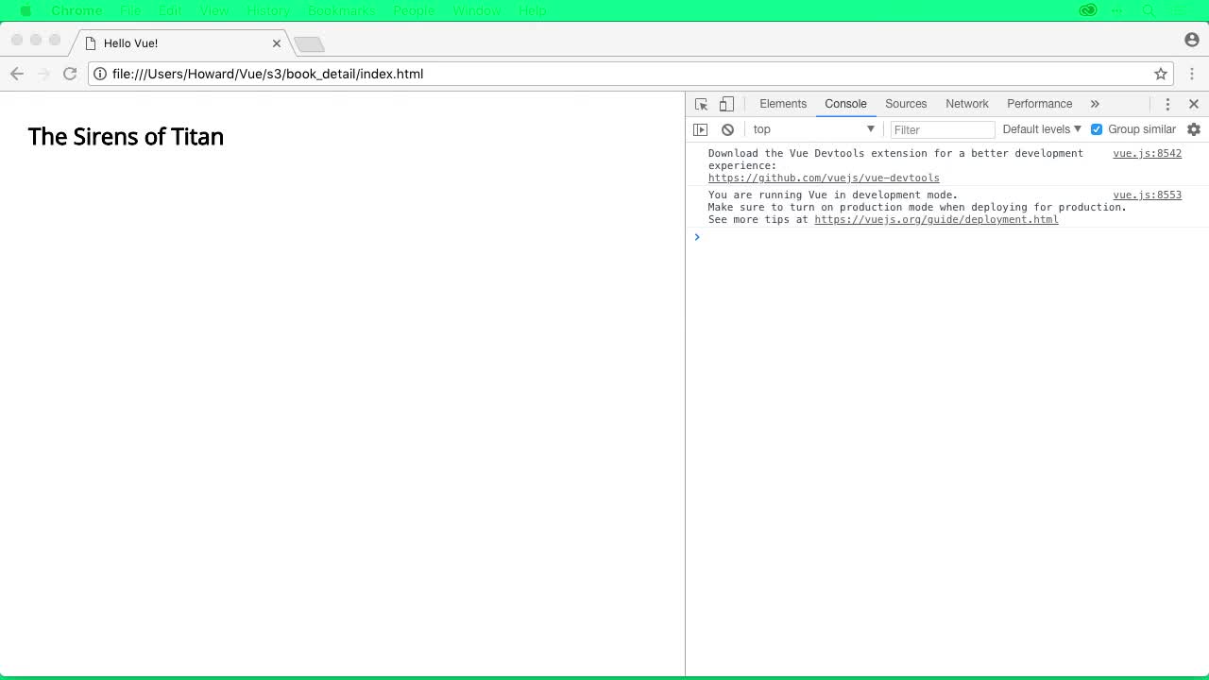Reload the page with the refresh icon
Viewport: 1209px width, 680px height.
pyautogui.click(x=69, y=74)
